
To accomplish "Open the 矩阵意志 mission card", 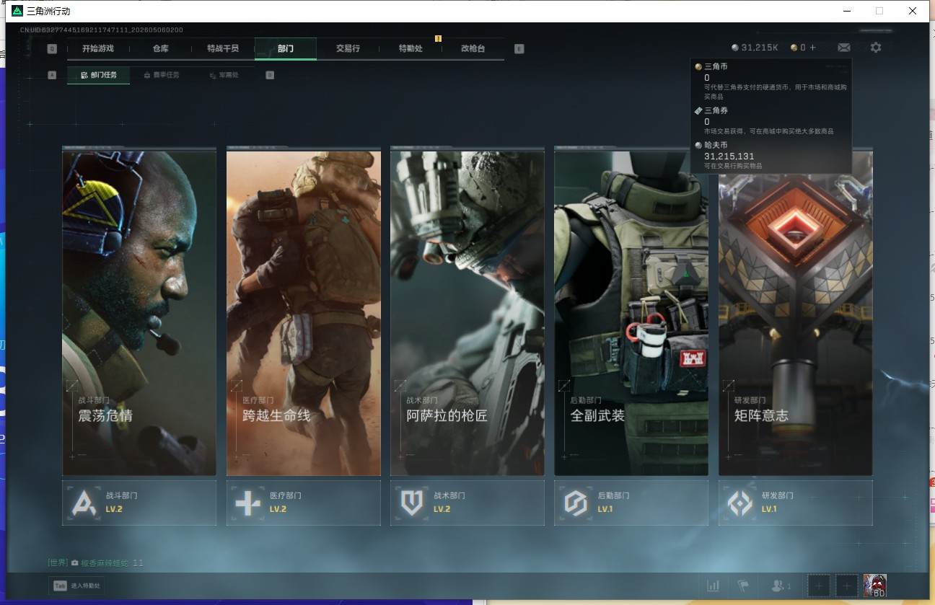I will [796, 312].
